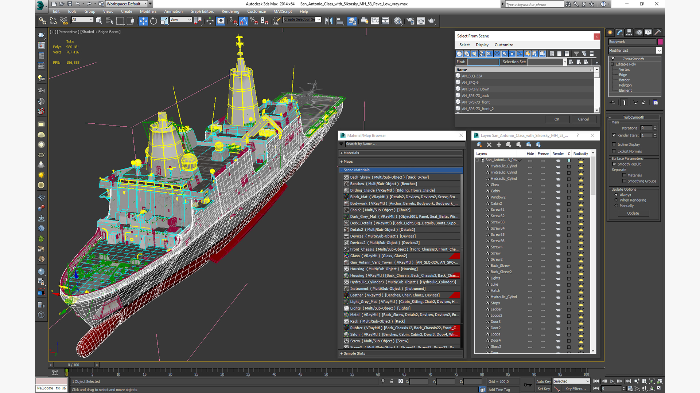Enable Separate by Materials checkbox
The height and width of the screenshot is (393, 700).
click(624, 175)
